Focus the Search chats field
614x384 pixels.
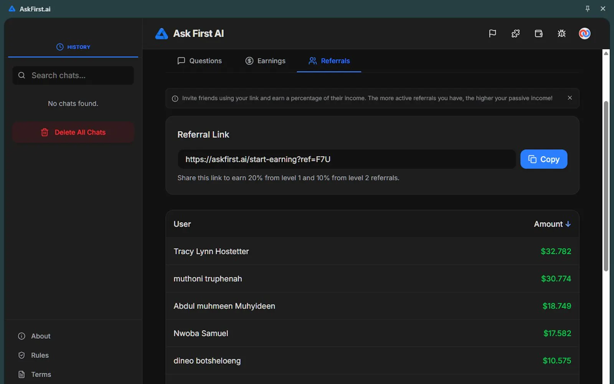(73, 75)
